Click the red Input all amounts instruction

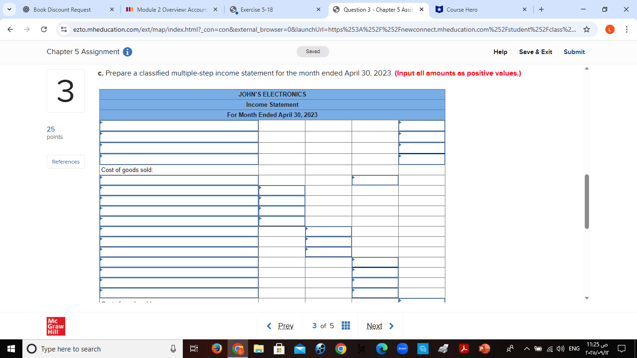pyautogui.click(x=458, y=73)
